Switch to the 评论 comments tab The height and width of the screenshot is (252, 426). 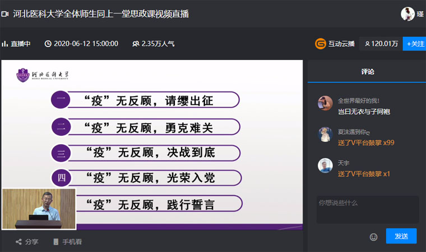367,72
